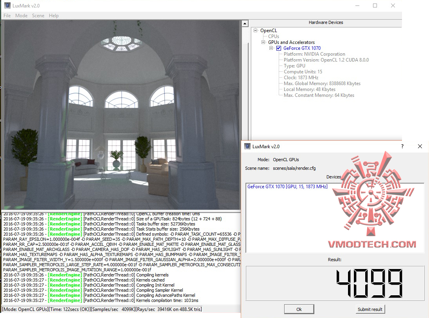This screenshot has height=318, width=429.
Task: Select the GeForce GTX 1070 tree item
Action: point(302,48)
